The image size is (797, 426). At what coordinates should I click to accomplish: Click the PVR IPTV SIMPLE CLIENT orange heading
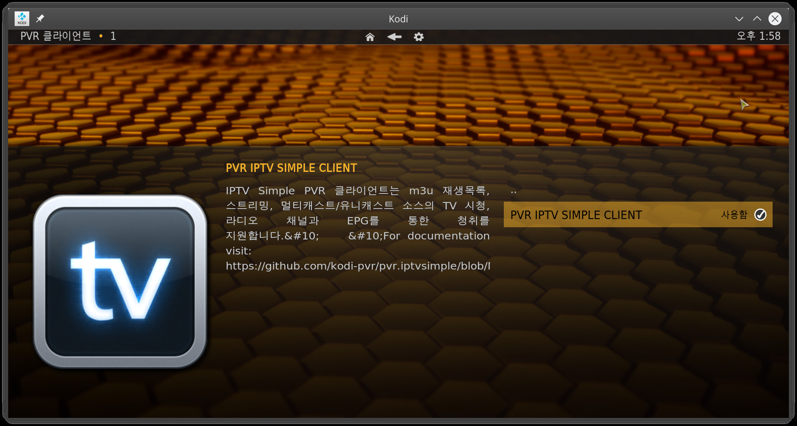(291, 168)
